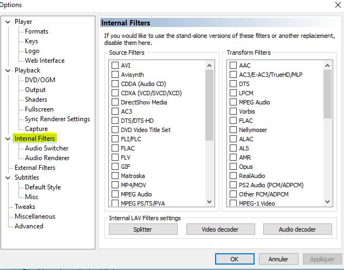This screenshot has height=270, width=344.
Task: Open Audio decoder settings
Action: pos(297,229)
